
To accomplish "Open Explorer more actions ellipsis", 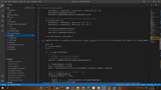I will click(x=32, y=5).
